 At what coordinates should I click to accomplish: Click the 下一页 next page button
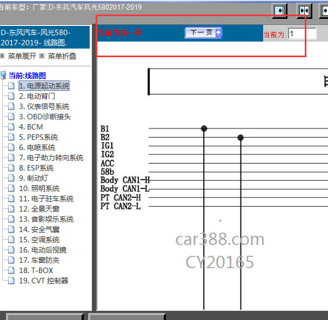pos(203,32)
